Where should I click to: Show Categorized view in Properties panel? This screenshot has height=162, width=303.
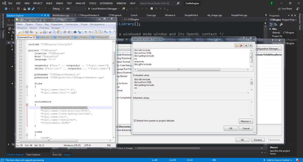coord(271,24)
